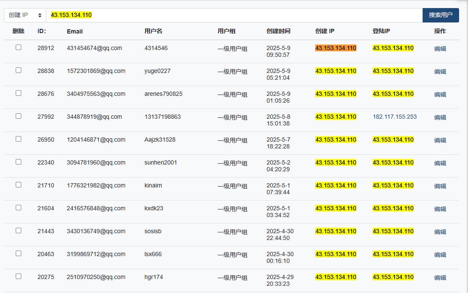Tick the checkbox for user ID 26950
Screen dimensions: 468x293
coord(19,139)
